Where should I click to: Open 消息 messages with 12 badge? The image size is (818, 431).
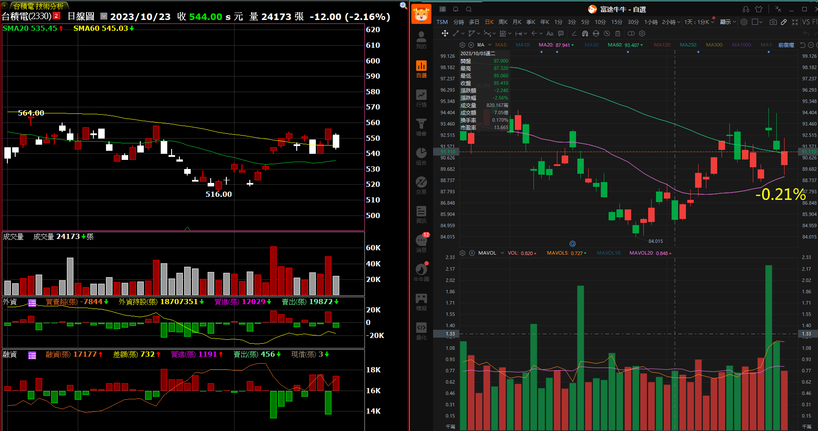coord(421,243)
